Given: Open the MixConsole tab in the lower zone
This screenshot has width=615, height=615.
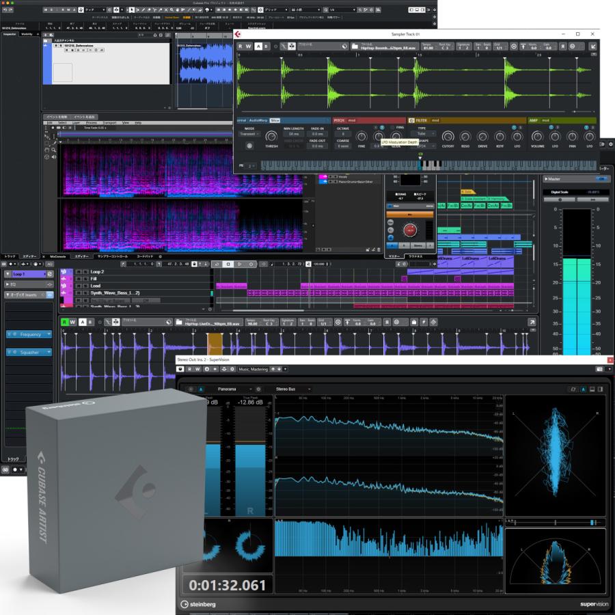Looking at the screenshot, I should point(57,256).
